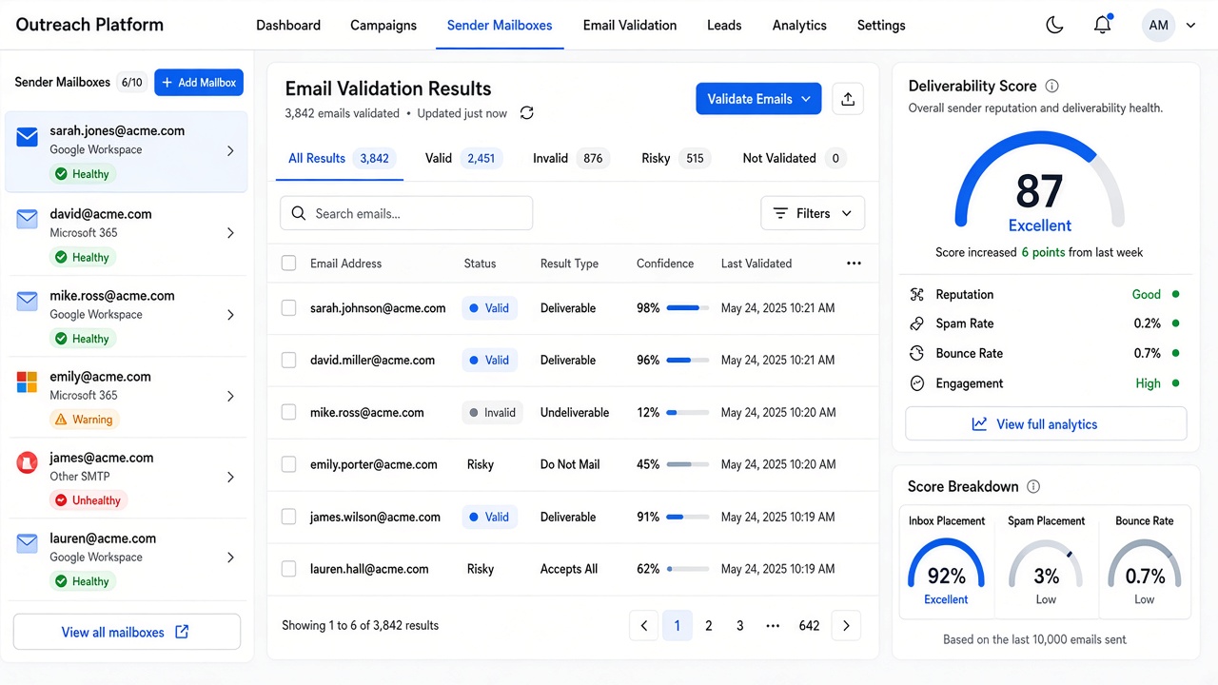The height and width of the screenshot is (685, 1218).
Task: Select the lauren.hall@acme.com row checkbox
Action: [x=289, y=569]
